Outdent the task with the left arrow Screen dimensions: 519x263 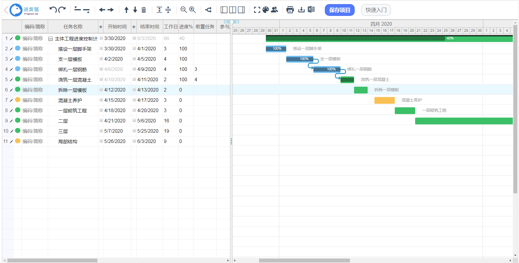[102, 10]
